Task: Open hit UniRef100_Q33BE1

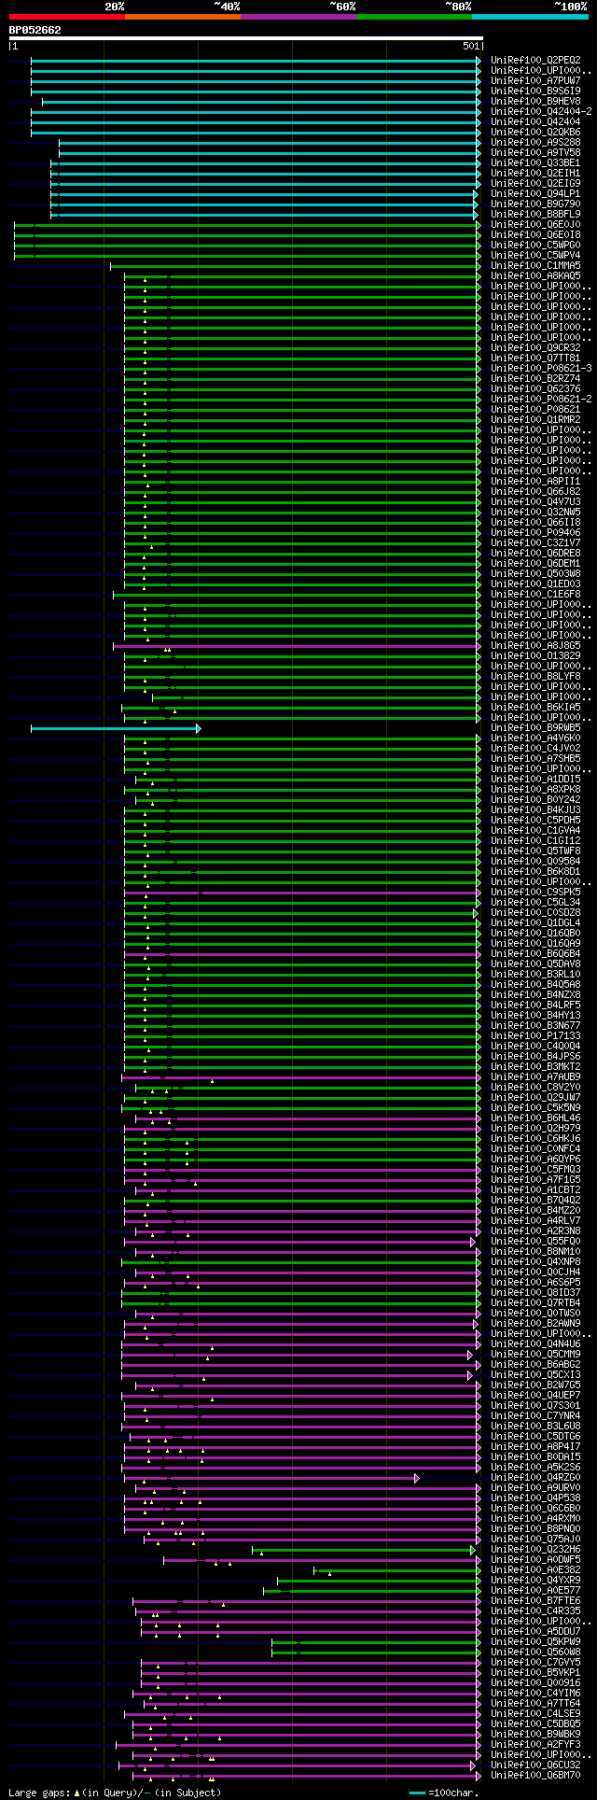Action: (x=537, y=162)
